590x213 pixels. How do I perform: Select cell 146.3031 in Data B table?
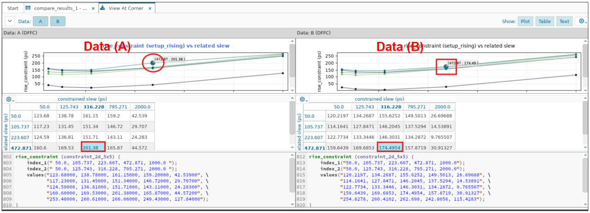click(390, 137)
